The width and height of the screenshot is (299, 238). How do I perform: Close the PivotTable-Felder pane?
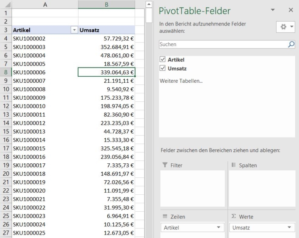(291, 10)
